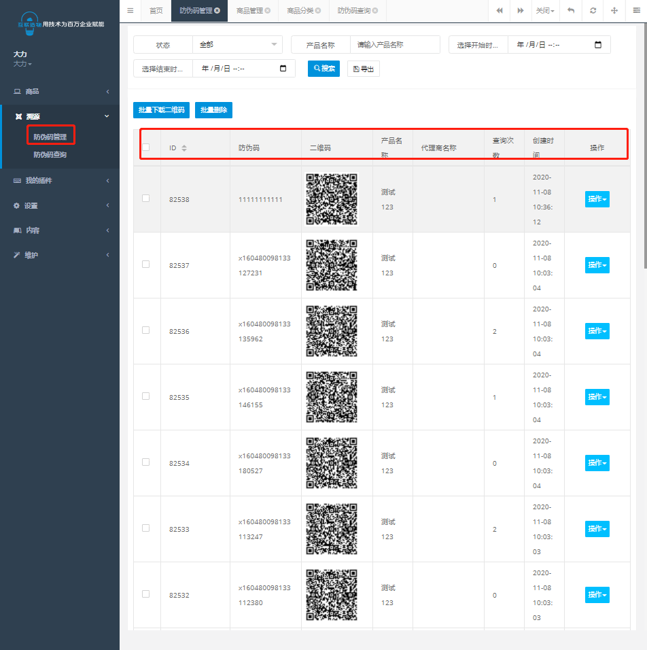Open the 关闭 dropdown in top bar
This screenshot has height=650, width=647.
pyautogui.click(x=545, y=11)
